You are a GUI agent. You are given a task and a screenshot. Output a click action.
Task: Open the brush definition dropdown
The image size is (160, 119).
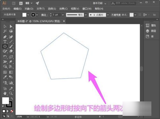[108, 15]
